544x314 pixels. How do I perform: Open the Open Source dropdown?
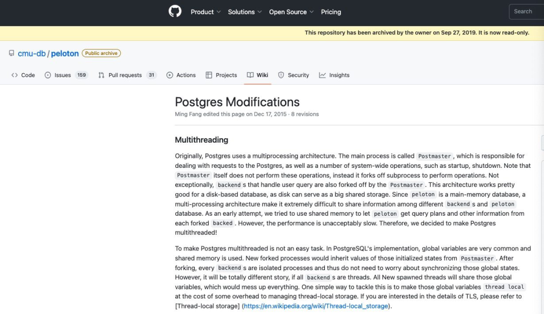pyautogui.click(x=291, y=12)
